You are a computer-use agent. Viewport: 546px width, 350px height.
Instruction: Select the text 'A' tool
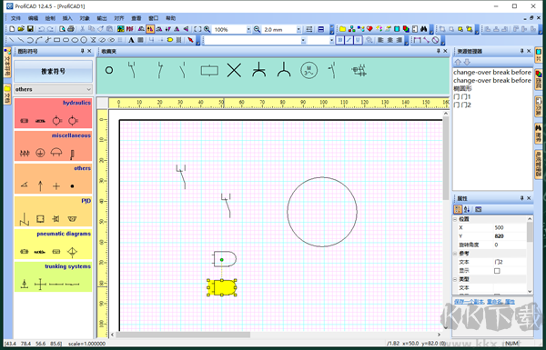click(131, 40)
